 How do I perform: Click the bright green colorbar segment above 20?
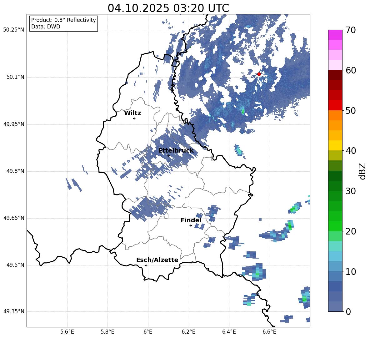[335, 226]
